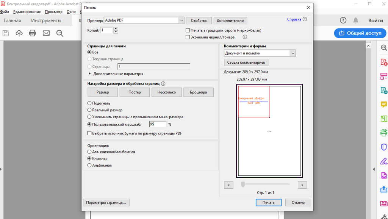Click the info icon beside page sizing heading

[163, 83]
